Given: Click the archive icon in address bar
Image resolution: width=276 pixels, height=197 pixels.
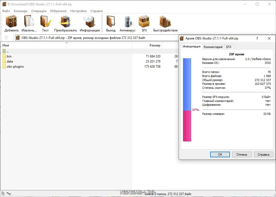Looking at the screenshot, I should [x=18, y=38].
